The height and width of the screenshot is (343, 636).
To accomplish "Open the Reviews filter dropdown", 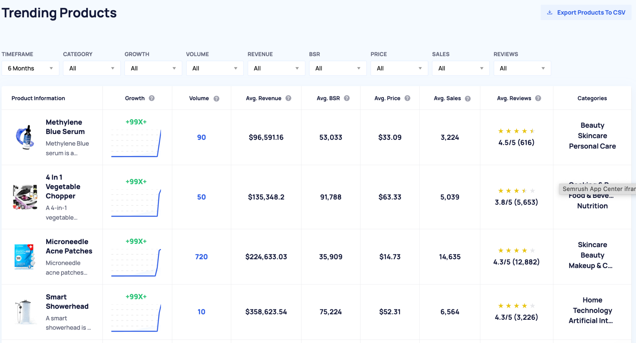I will 522,68.
